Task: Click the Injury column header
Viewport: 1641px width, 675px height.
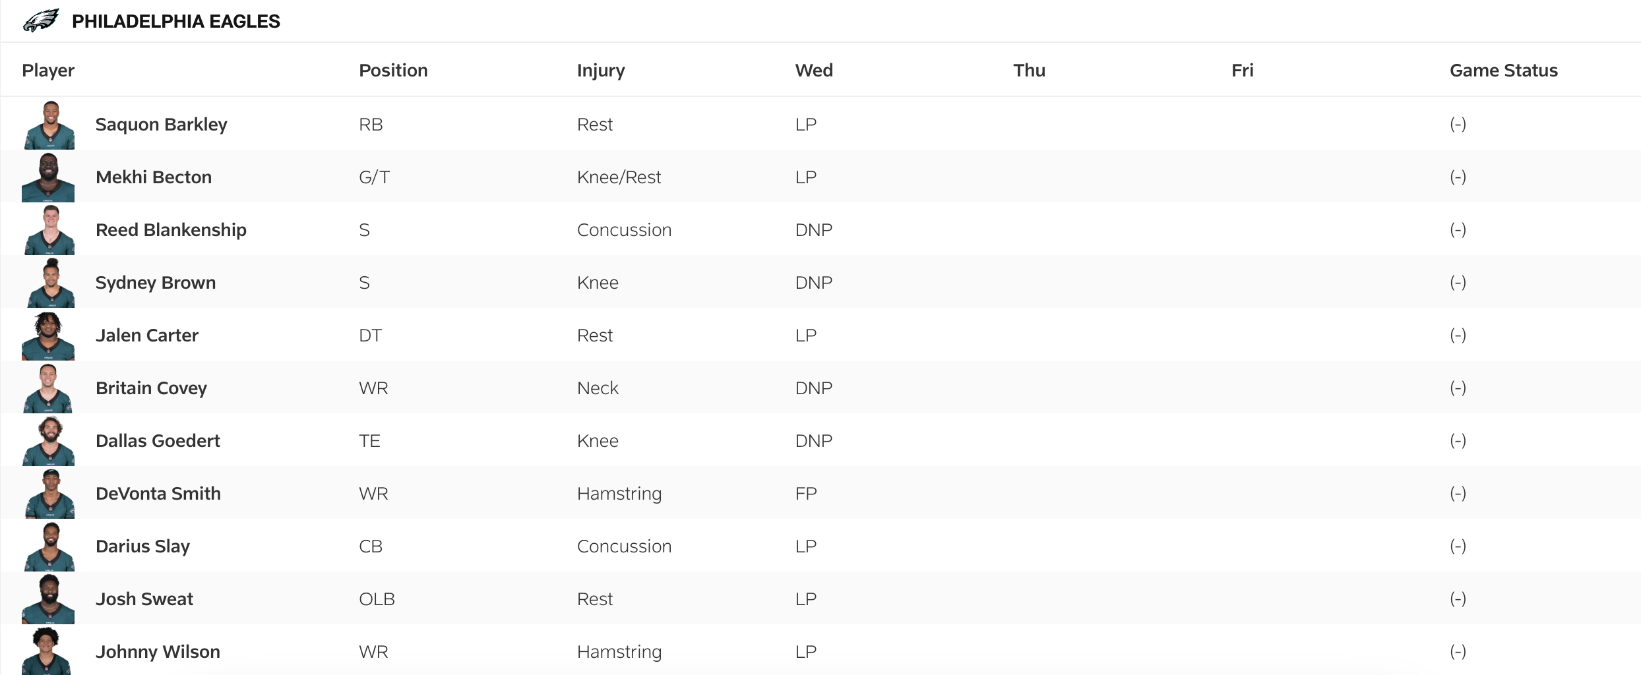Action: pyautogui.click(x=600, y=71)
